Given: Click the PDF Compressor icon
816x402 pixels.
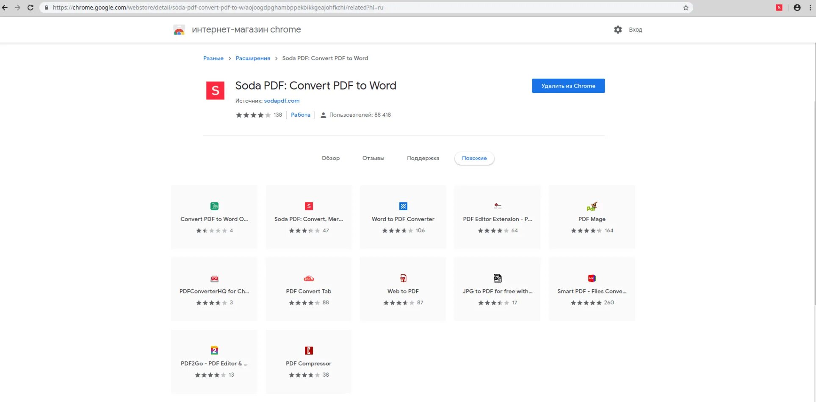Looking at the screenshot, I should tap(309, 350).
